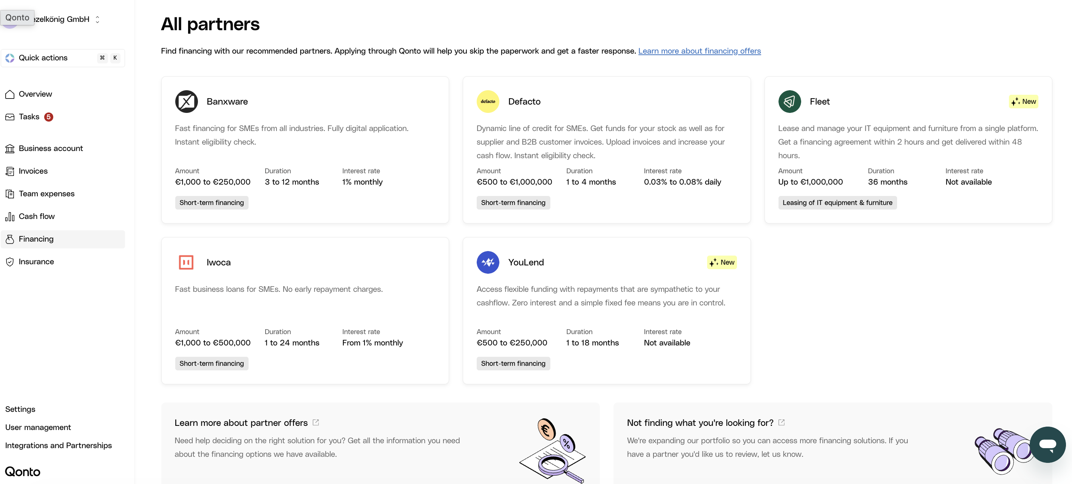The image size is (1072, 484).
Task: Click the Financing money bag icon
Action: (9, 239)
